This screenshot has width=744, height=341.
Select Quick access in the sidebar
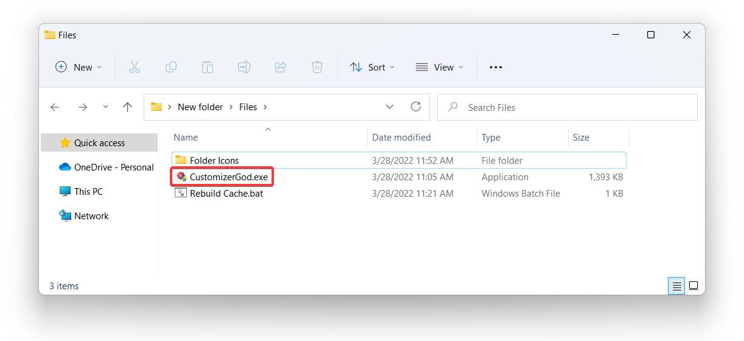coord(99,143)
